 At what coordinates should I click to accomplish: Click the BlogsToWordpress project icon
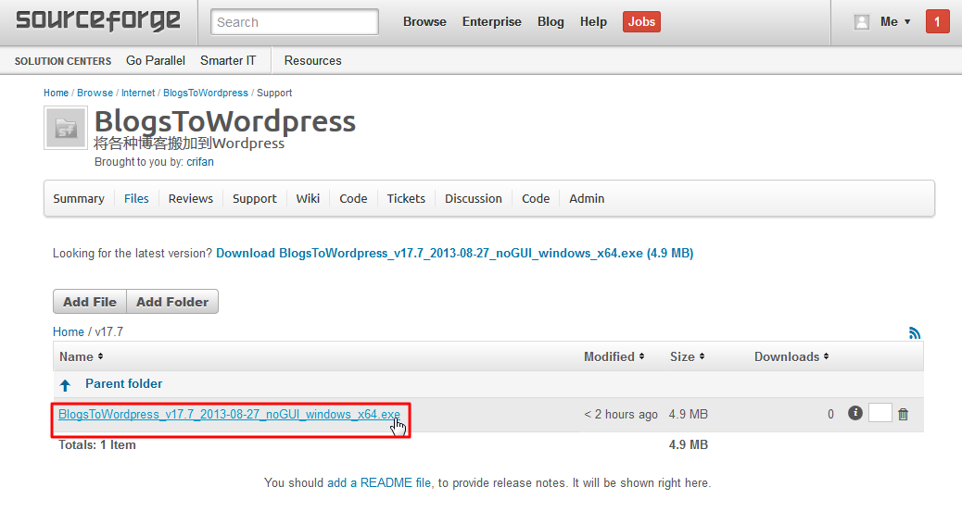tap(66, 128)
